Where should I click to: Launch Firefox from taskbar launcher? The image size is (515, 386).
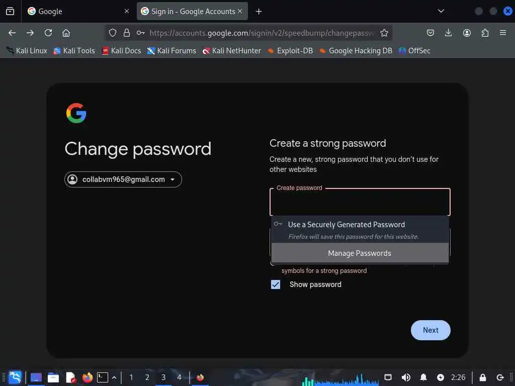tap(88, 377)
